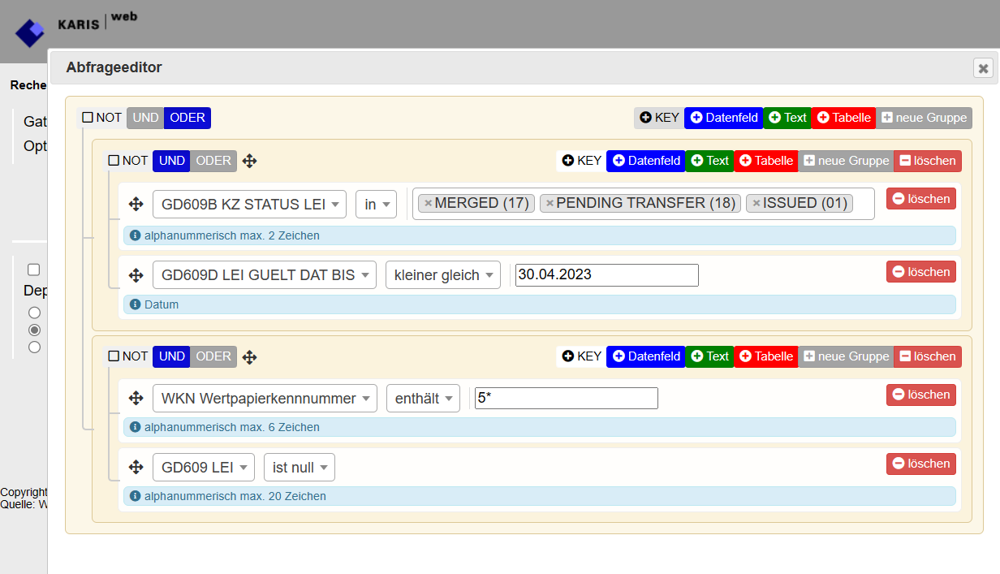Open the GD609B KZ STATUS LEI field dropdown
Viewport: 1000px width, 574px height.
(x=249, y=205)
